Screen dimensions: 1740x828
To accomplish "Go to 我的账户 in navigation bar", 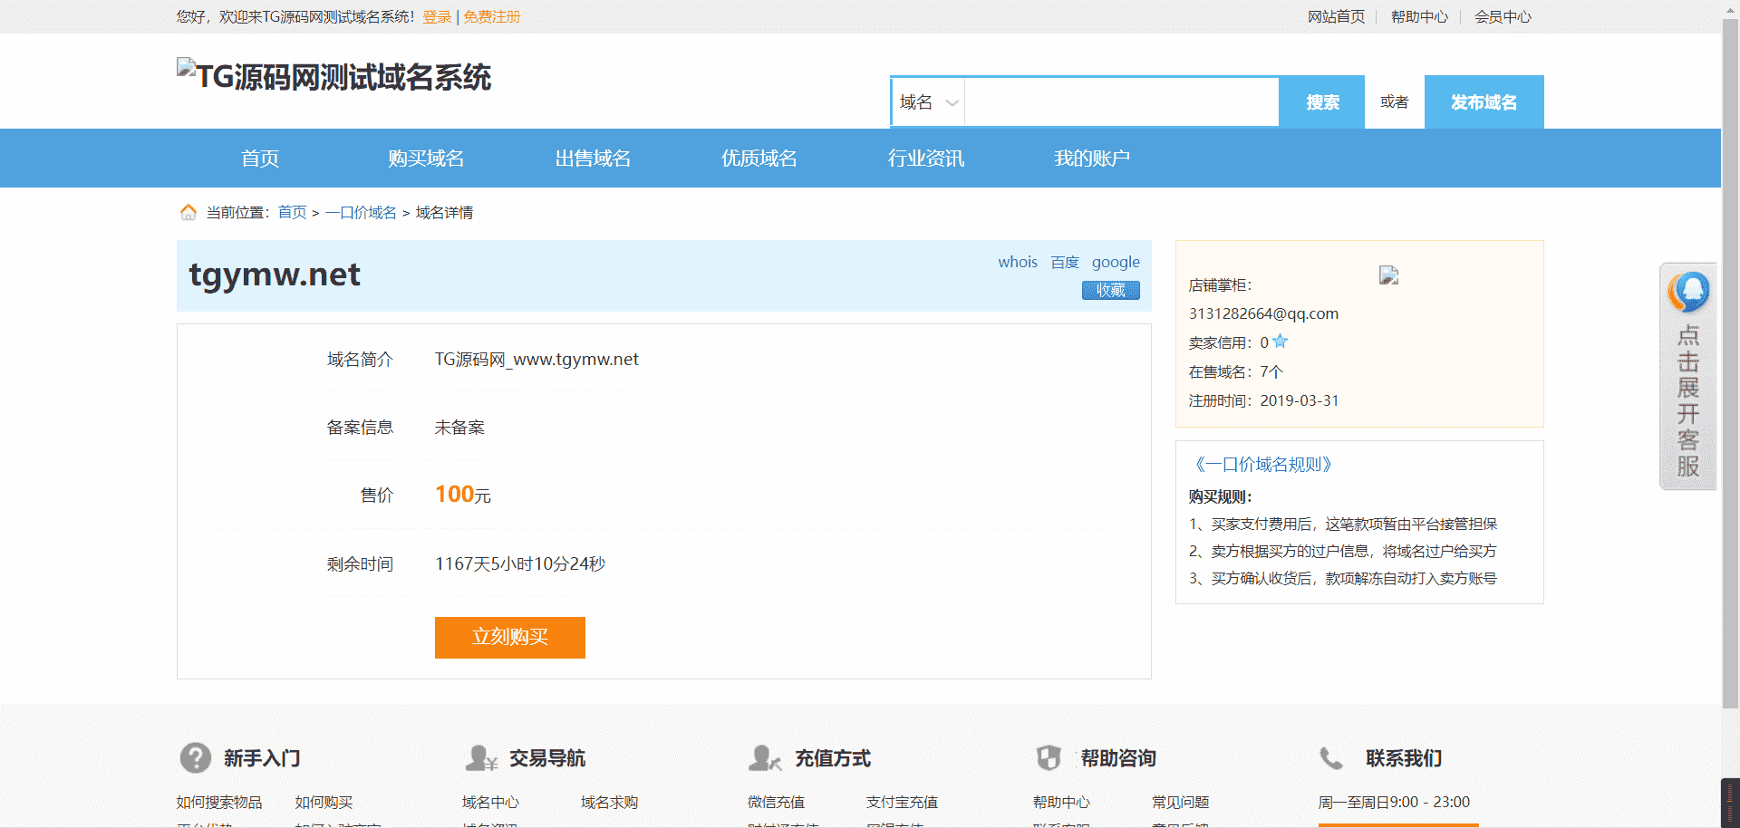I will click(x=1091, y=159).
